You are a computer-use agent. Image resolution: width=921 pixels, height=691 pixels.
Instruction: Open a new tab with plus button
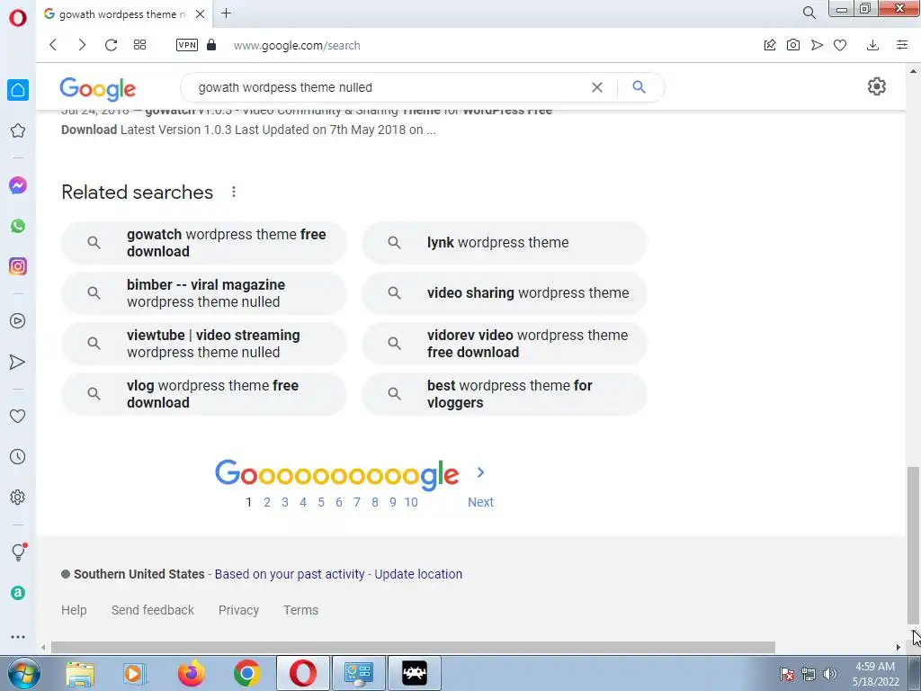(226, 13)
